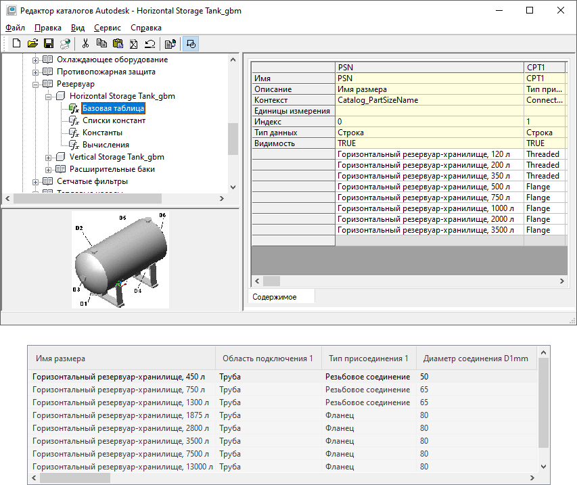Click the Диаметр соединения D1mm column header
This screenshot has height=485, width=577.
coord(476,358)
